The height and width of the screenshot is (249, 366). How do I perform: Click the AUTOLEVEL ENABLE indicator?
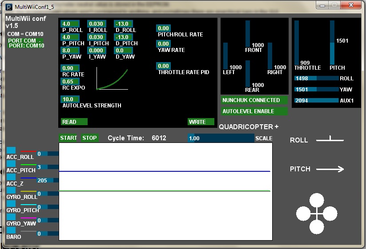254,111
